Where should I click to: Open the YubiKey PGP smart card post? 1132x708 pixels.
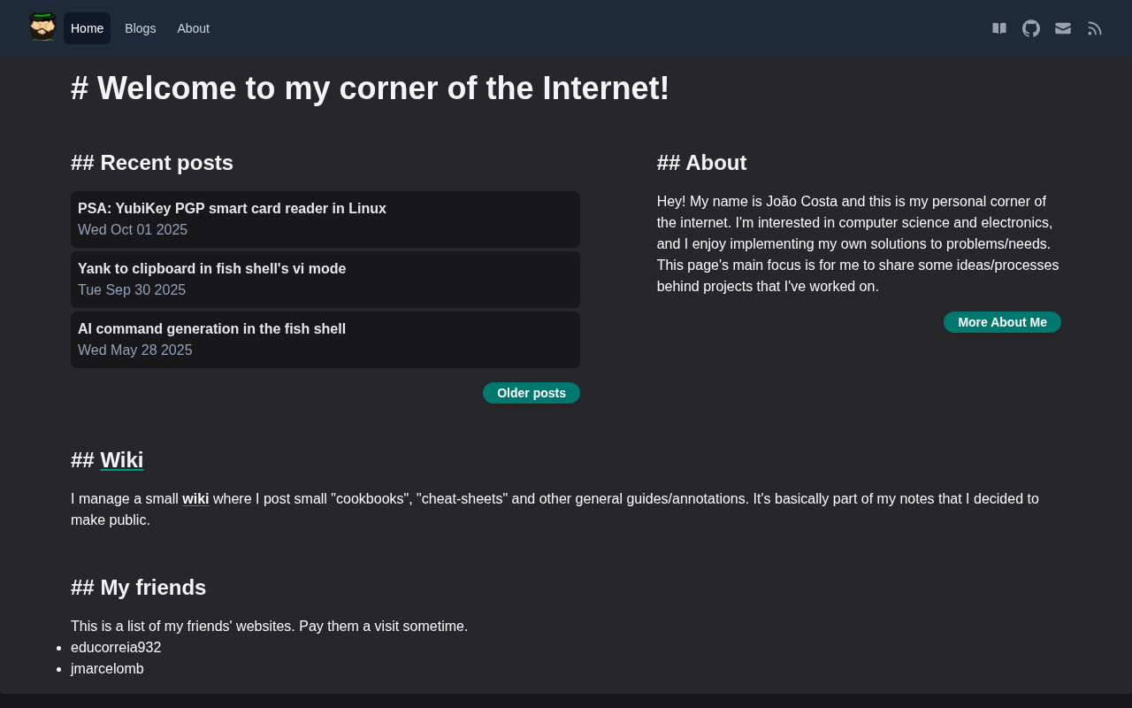click(x=232, y=209)
